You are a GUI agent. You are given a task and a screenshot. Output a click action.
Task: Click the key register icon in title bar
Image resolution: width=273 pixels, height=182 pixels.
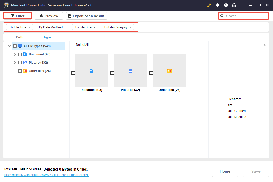point(209,5)
